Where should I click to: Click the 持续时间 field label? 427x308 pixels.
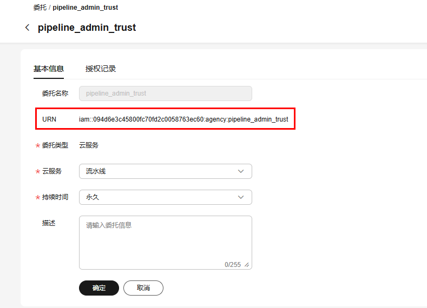tap(55, 197)
